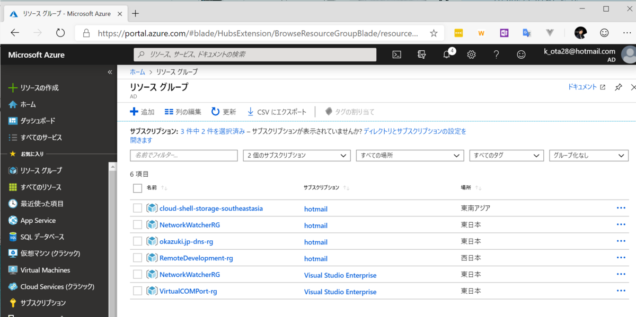Open the ドキュメント link
636x317 pixels.
tap(586, 87)
